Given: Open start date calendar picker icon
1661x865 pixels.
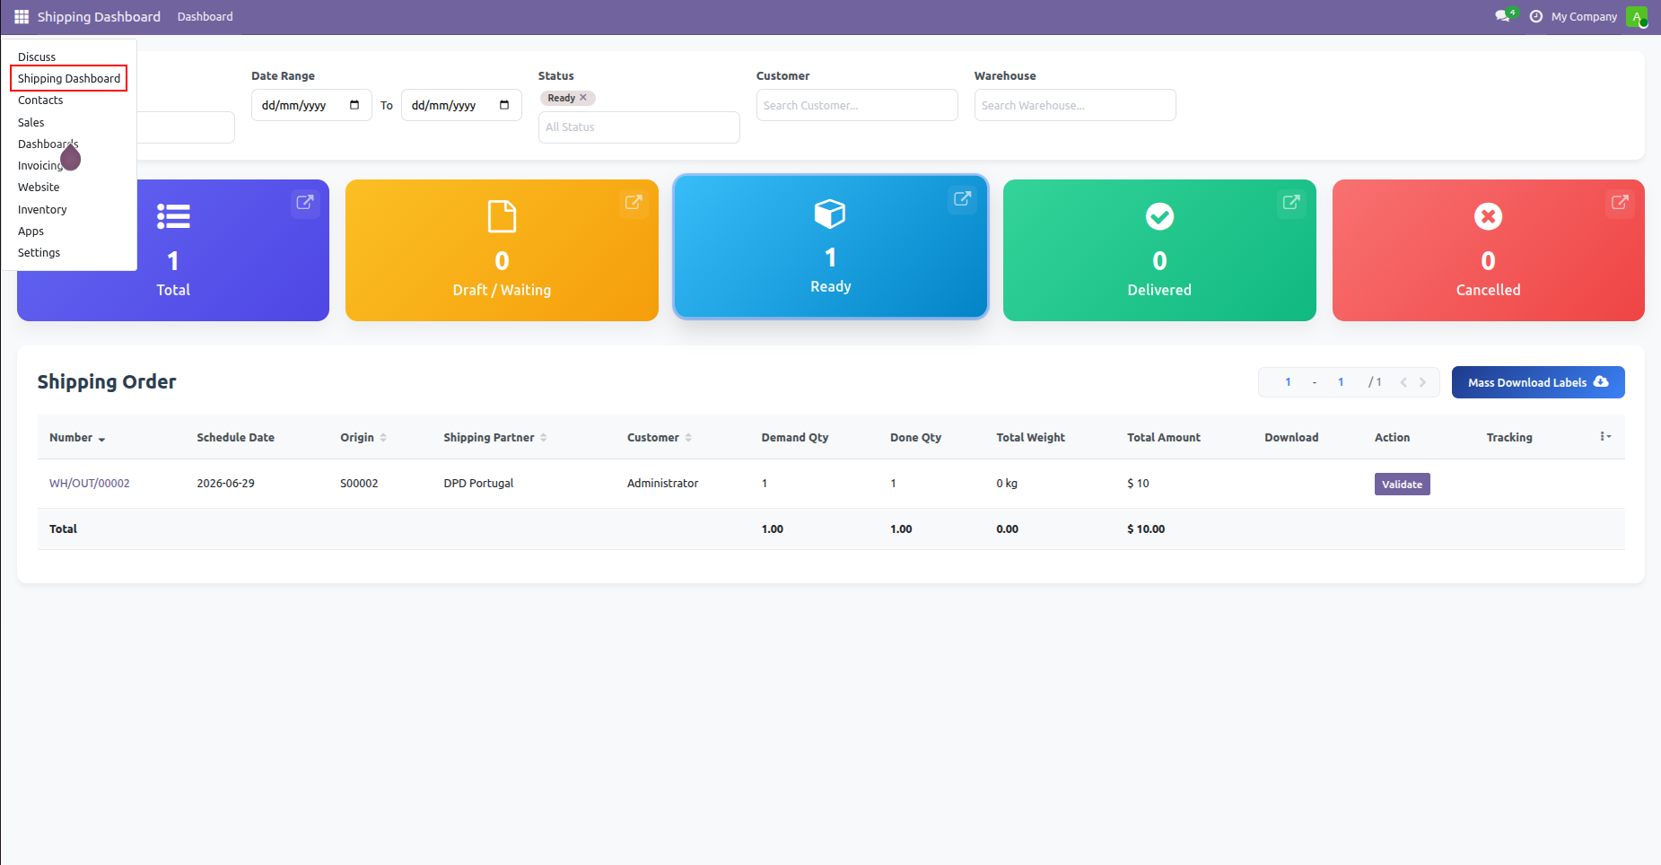Looking at the screenshot, I should click(x=354, y=105).
